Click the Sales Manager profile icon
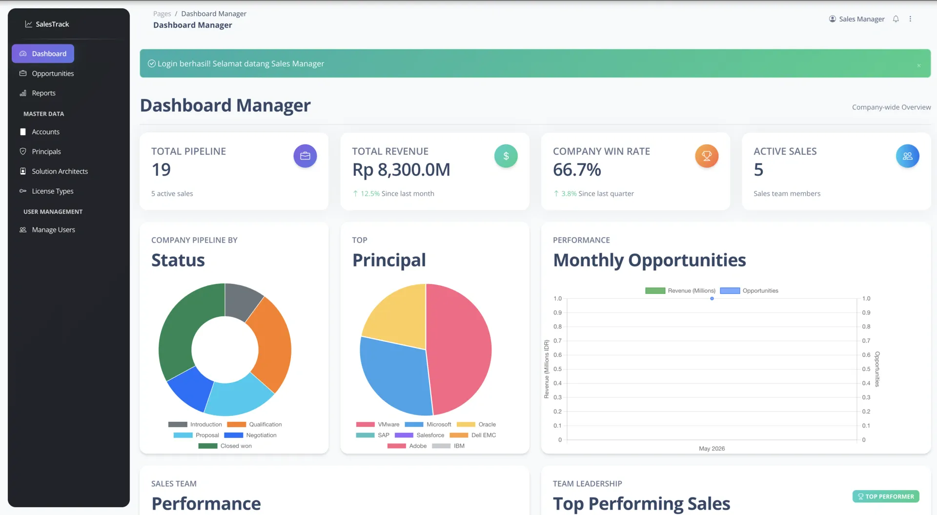The width and height of the screenshot is (937, 515). point(833,19)
